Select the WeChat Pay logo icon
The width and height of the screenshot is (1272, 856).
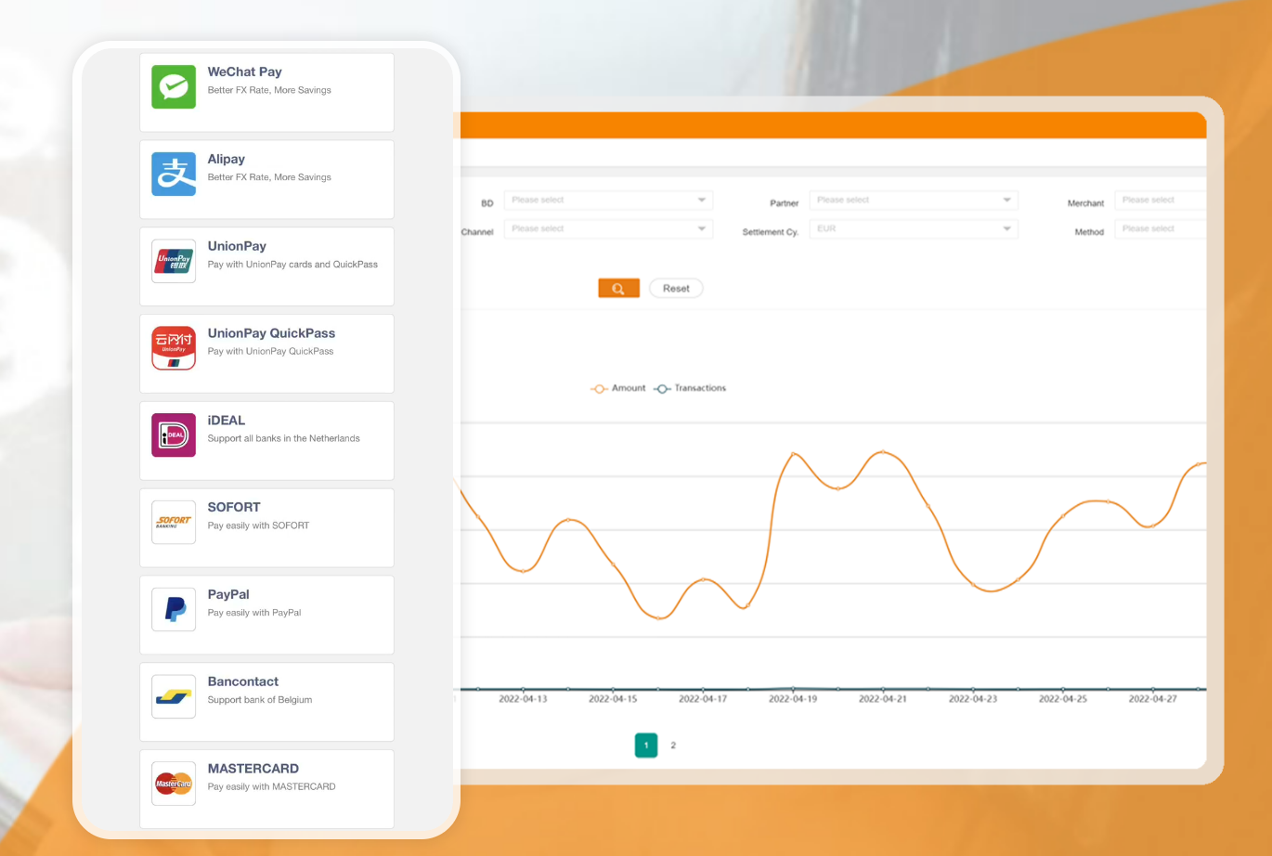click(174, 87)
